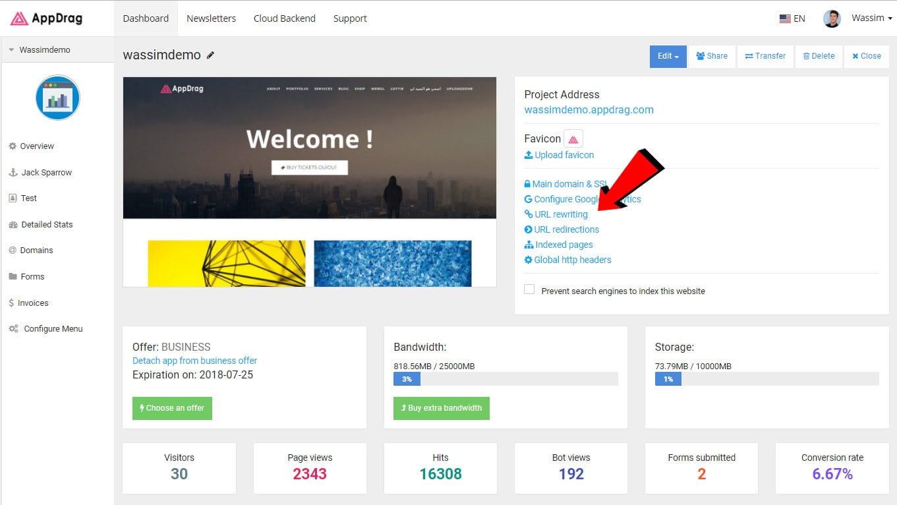
Task: Enable Prevent search engines indexing checkbox
Action: 529,289
